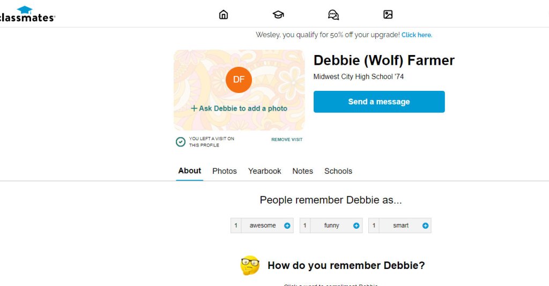This screenshot has width=549, height=286.
Task: Click plus icon on funny tag
Action: [357, 226]
